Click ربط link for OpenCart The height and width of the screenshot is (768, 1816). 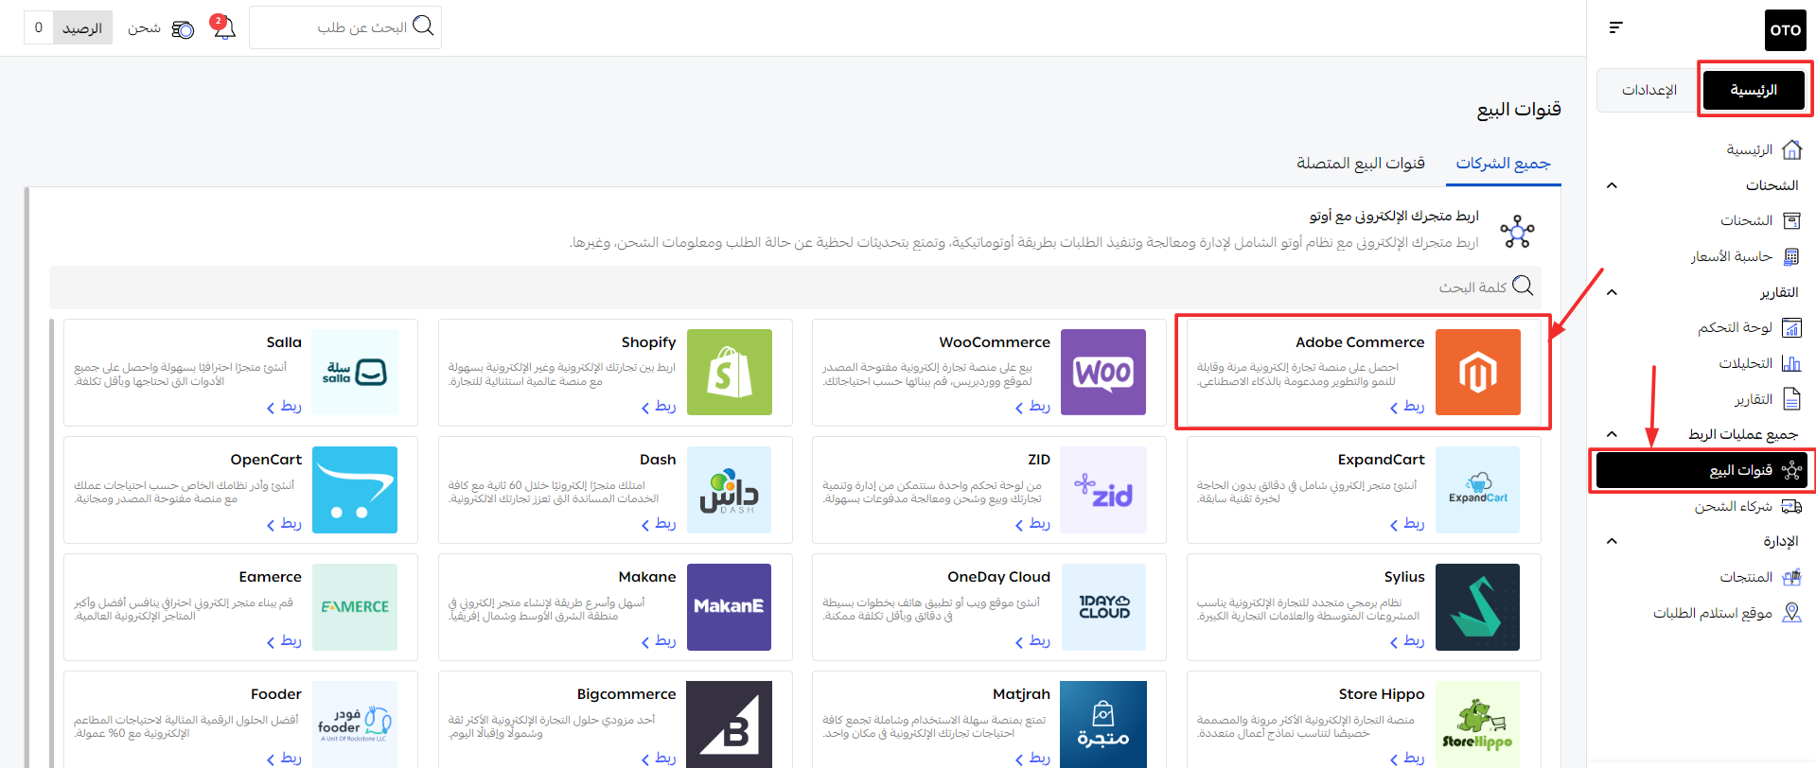(x=284, y=523)
